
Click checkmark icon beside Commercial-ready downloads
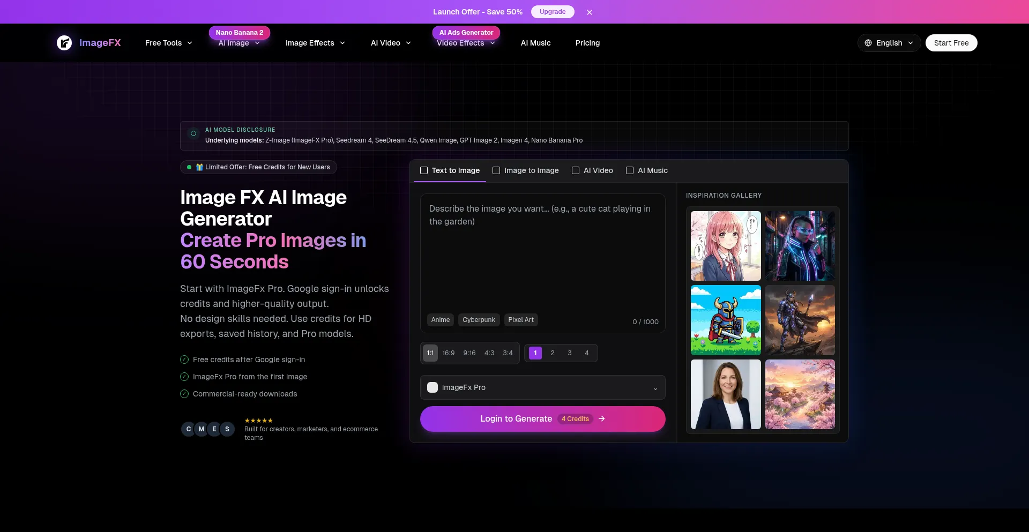184,394
